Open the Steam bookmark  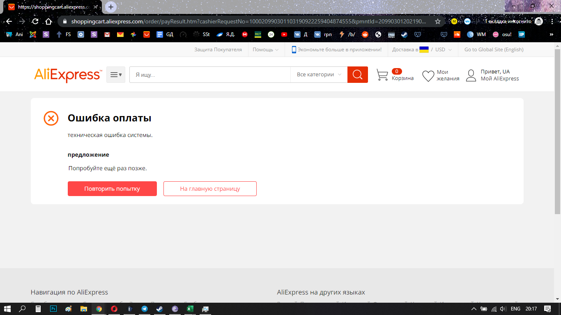(x=405, y=34)
